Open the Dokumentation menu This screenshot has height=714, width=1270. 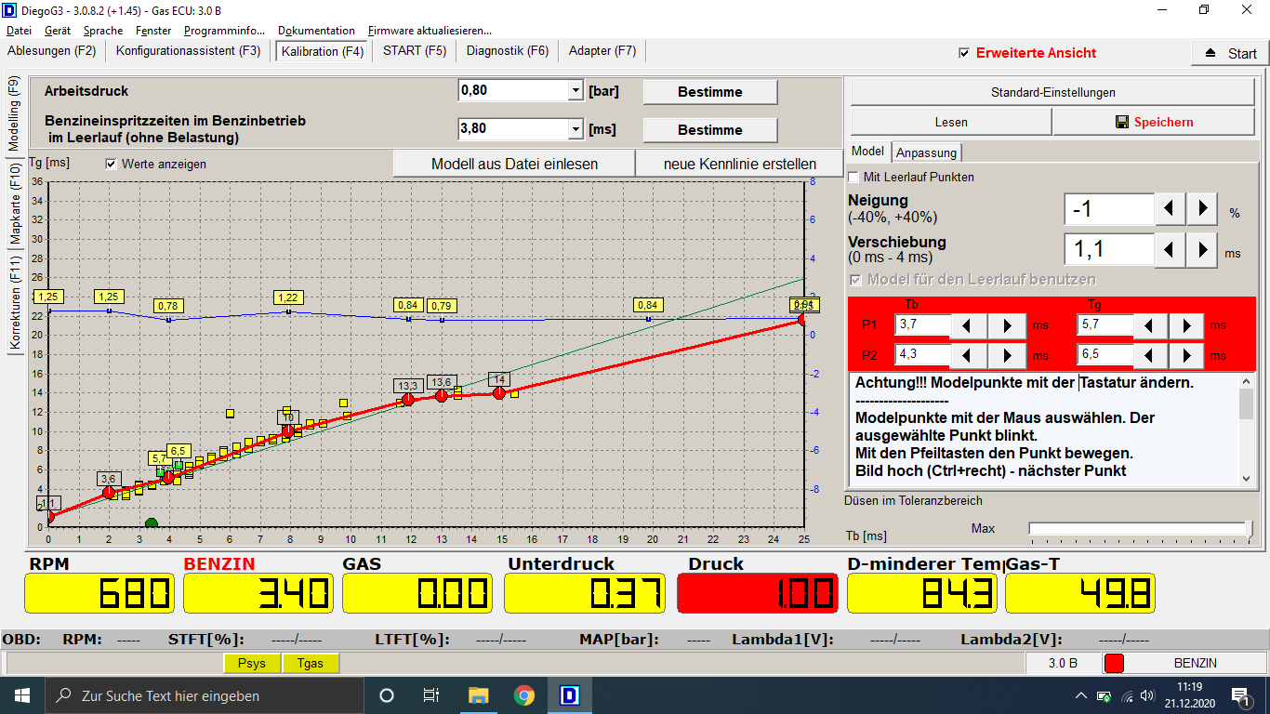coord(316,31)
